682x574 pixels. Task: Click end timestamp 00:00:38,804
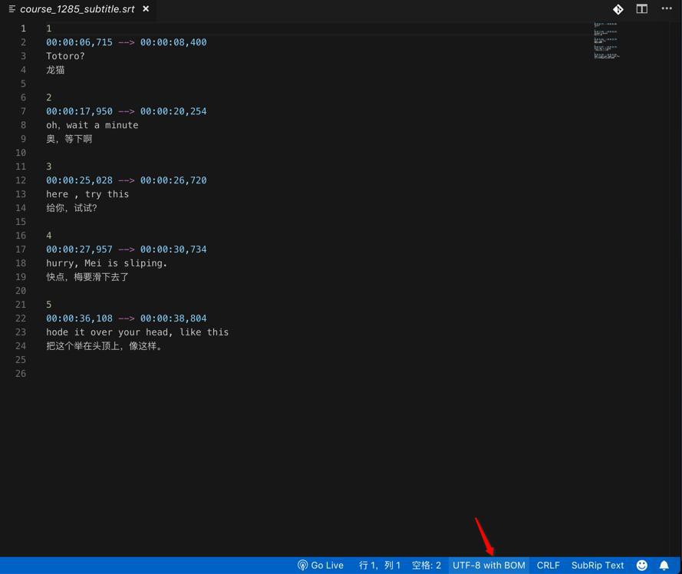(173, 318)
